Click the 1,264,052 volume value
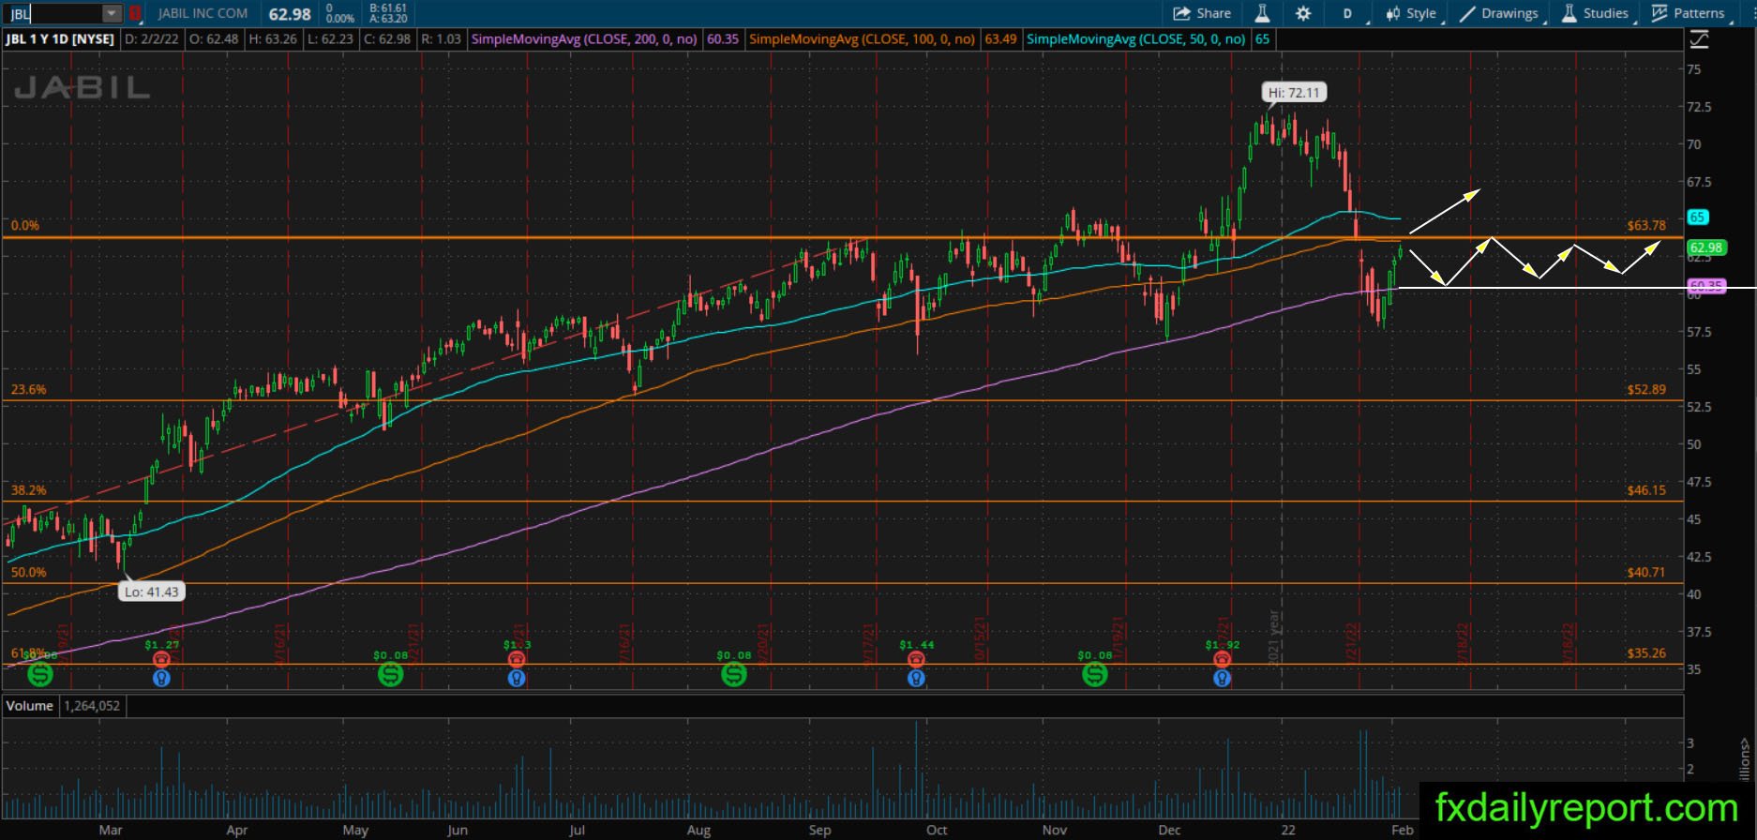 pyautogui.click(x=91, y=706)
